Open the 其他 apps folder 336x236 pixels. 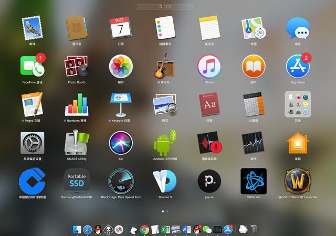click(x=298, y=104)
